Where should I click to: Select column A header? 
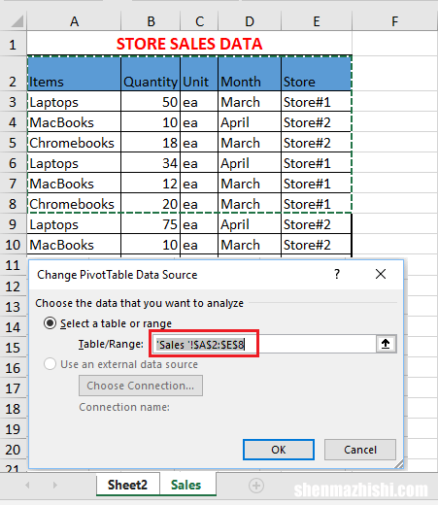tap(74, 21)
